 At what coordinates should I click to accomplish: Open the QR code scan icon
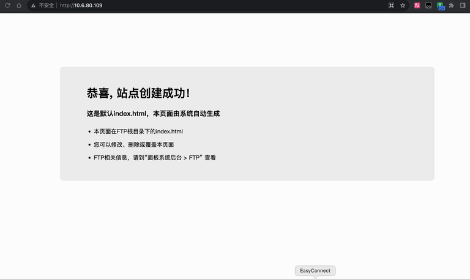[x=391, y=6]
